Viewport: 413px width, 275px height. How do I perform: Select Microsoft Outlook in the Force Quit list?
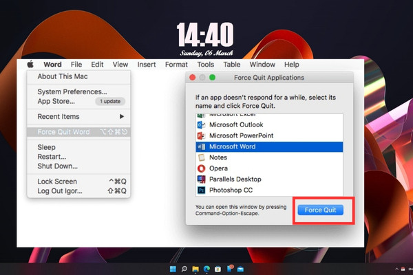click(x=269, y=124)
